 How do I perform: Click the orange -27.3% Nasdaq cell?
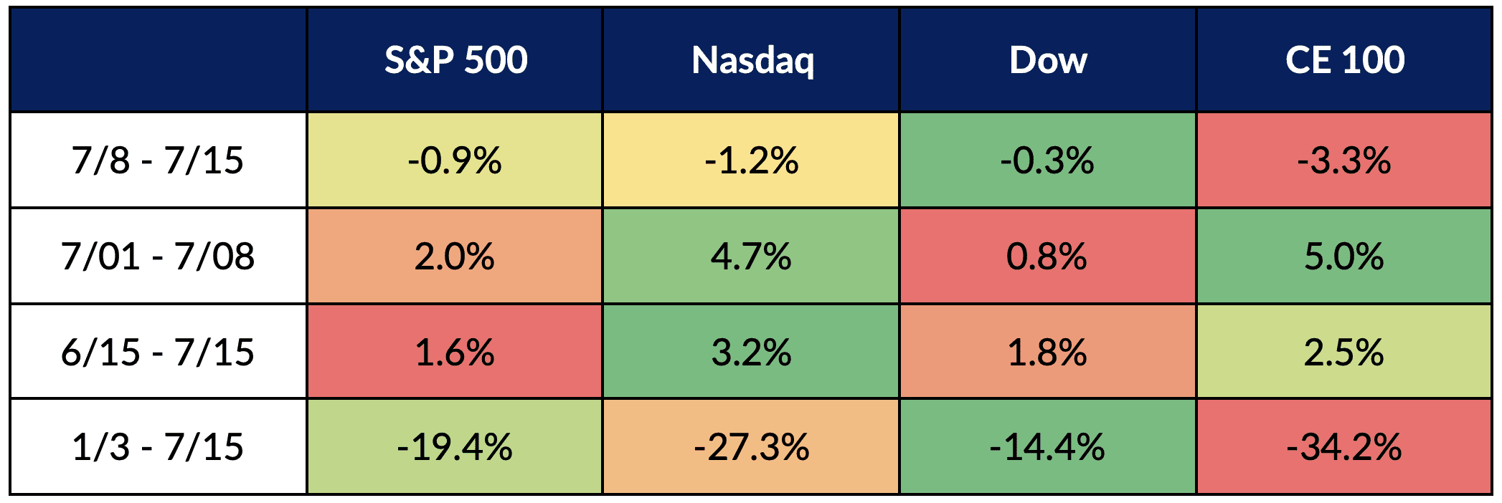(x=752, y=447)
